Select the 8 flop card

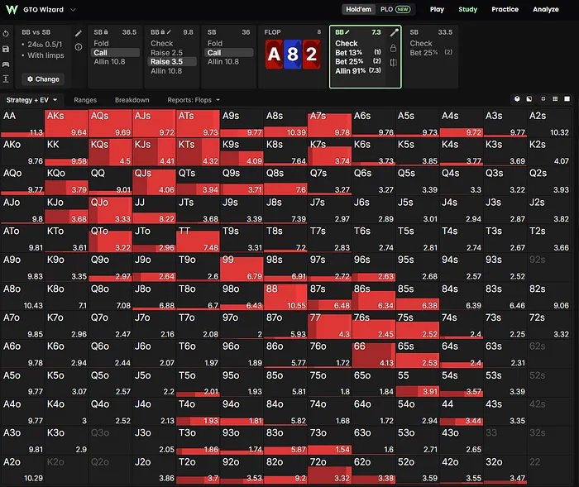[x=293, y=55]
